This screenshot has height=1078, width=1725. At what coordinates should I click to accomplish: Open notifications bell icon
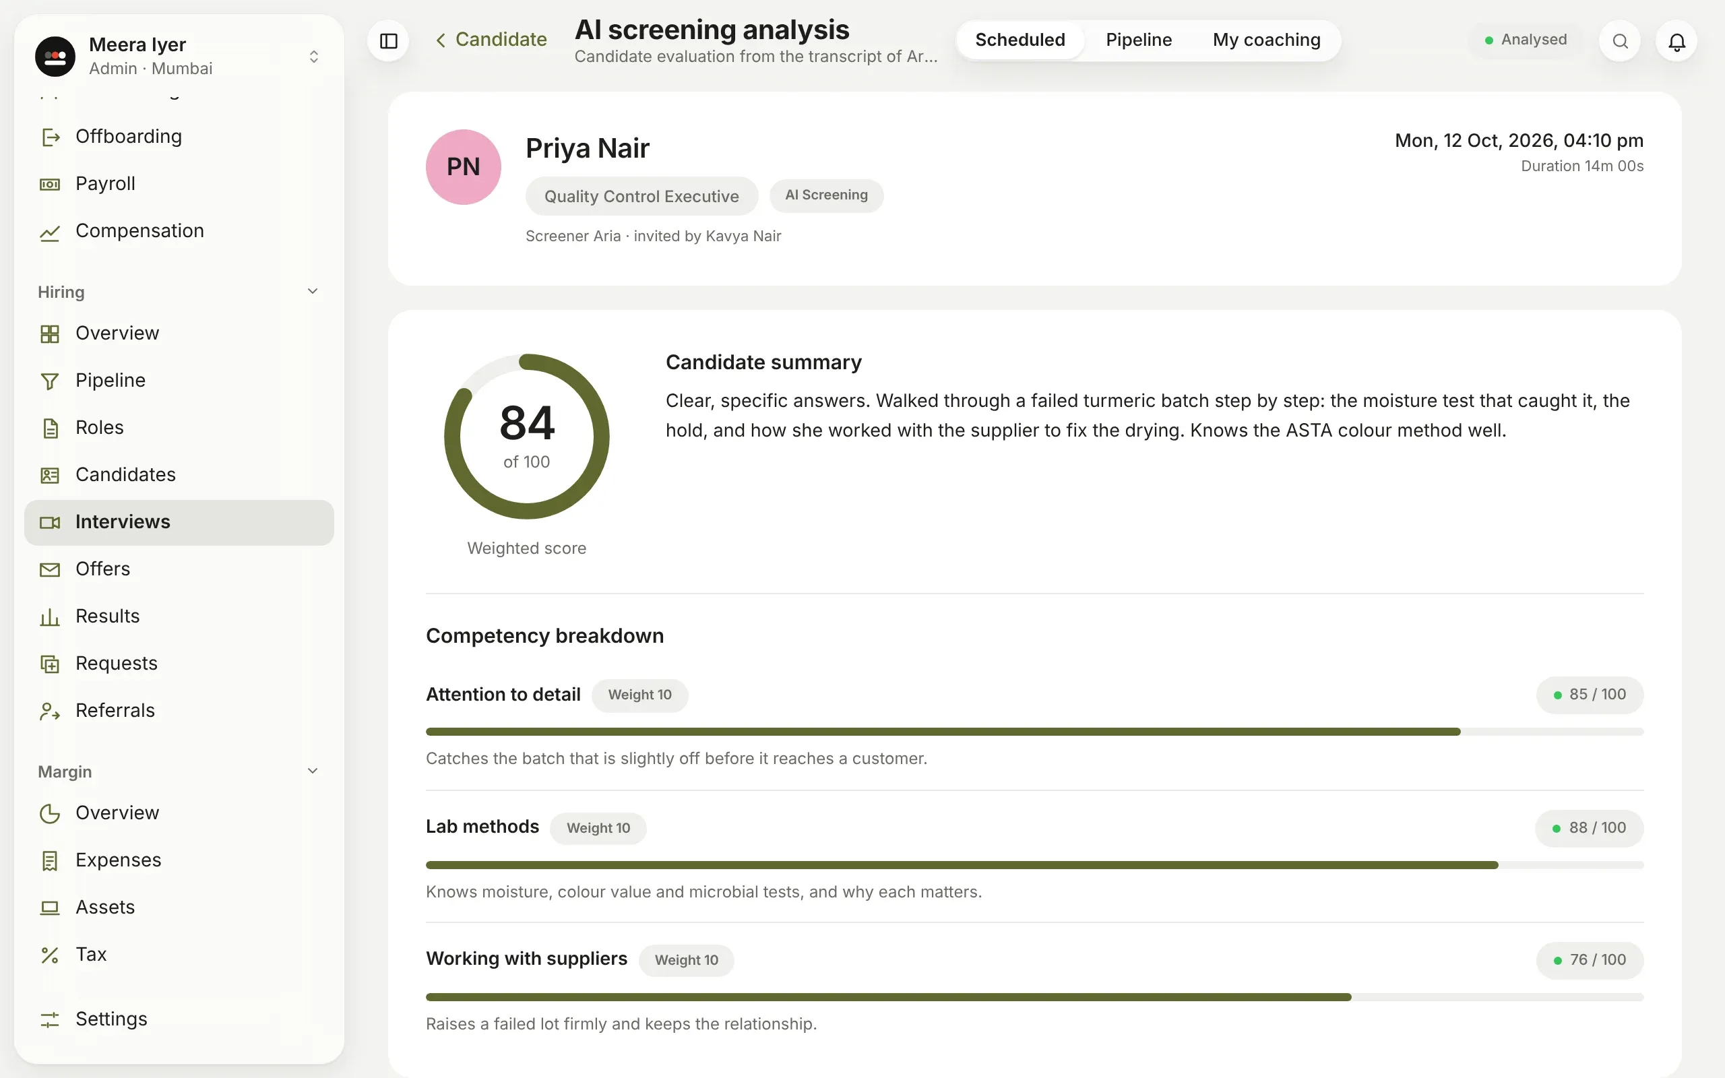tap(1676, 40)
